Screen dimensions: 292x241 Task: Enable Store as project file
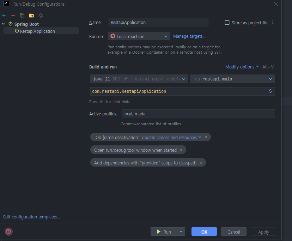coord(227,23)
